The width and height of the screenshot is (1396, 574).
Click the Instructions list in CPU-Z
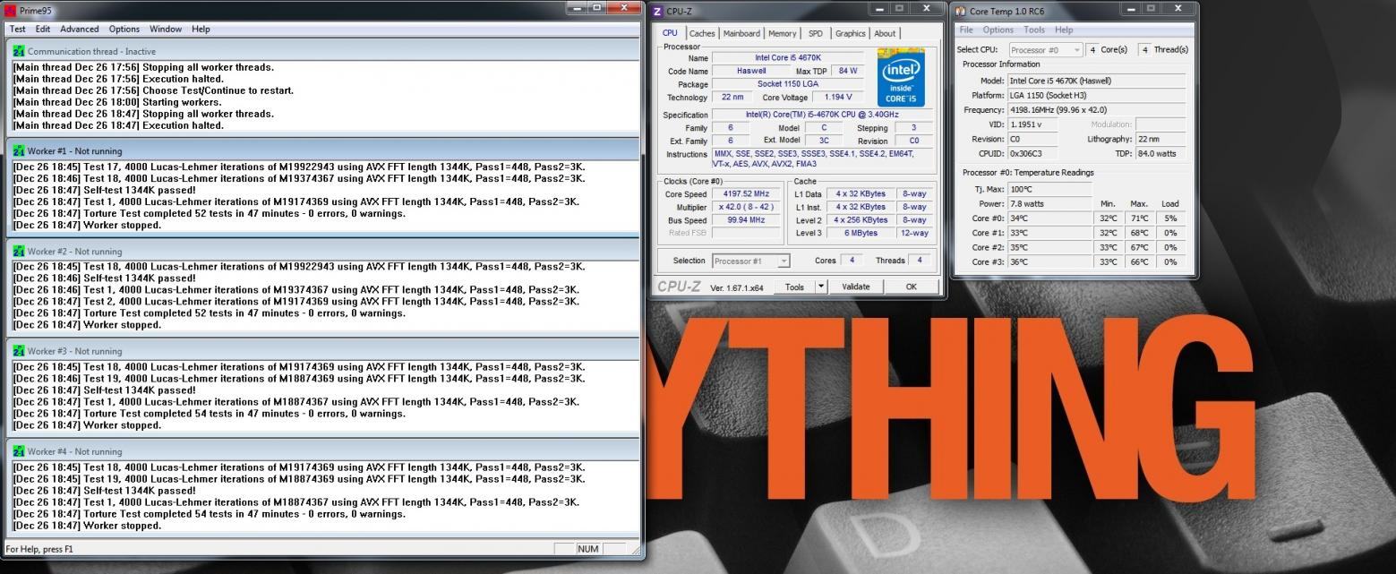click(x=822, y=158)
